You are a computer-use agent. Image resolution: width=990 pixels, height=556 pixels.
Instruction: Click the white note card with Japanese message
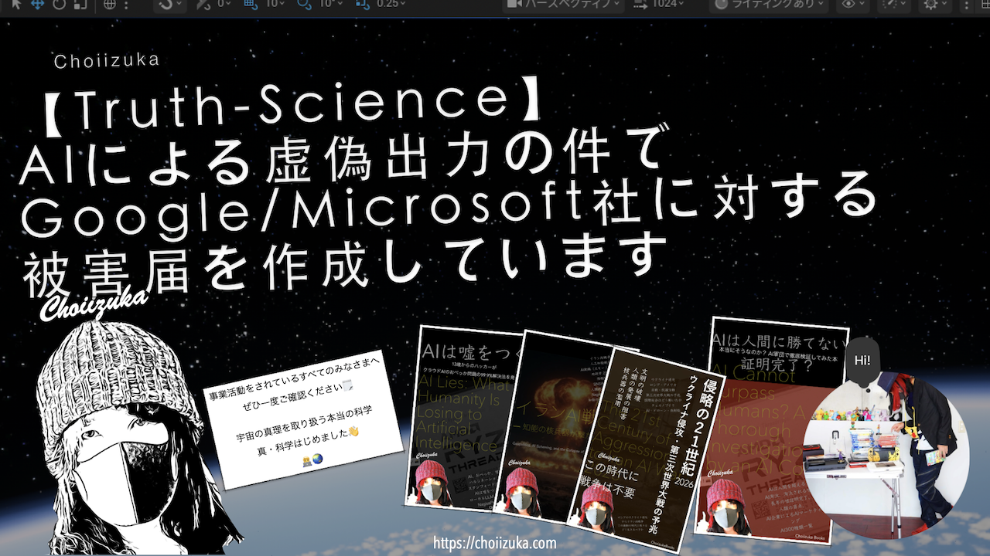point(304,419)
